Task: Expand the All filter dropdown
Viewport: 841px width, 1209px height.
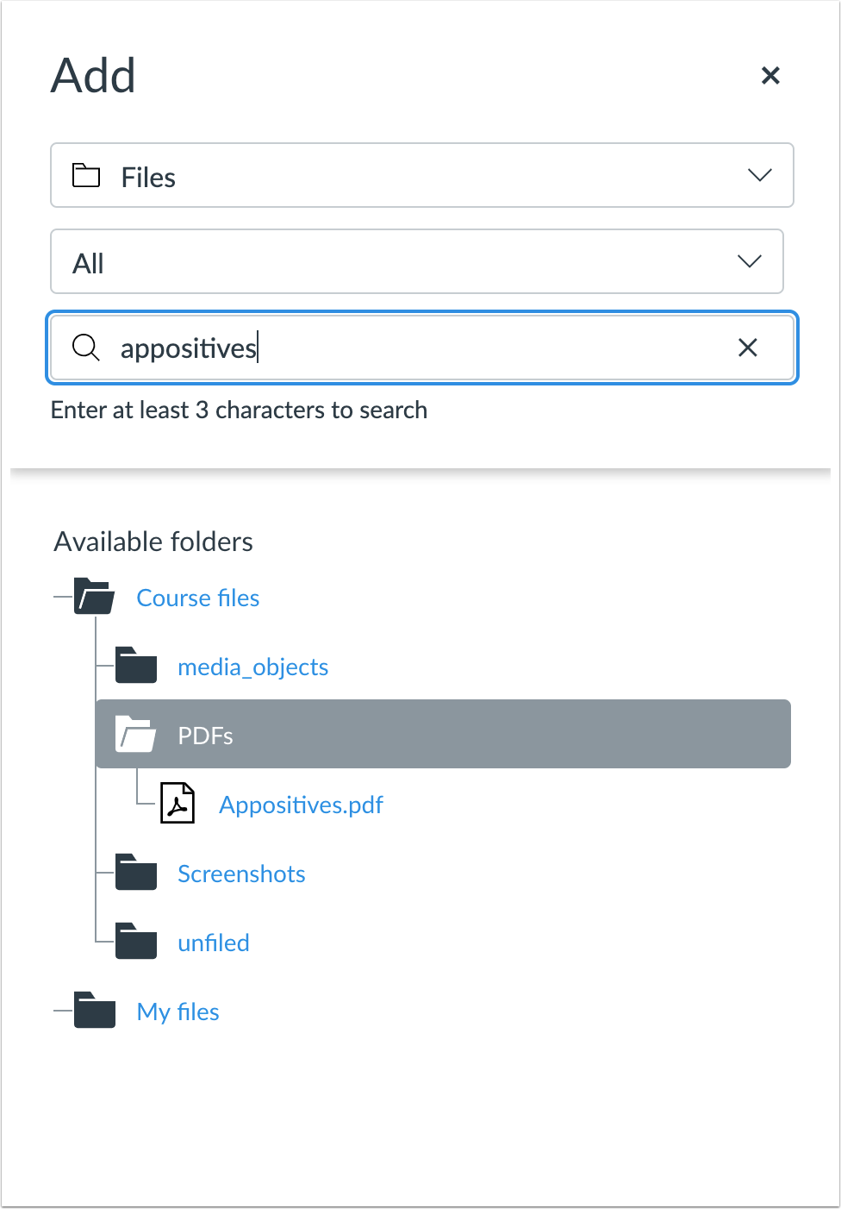Action: click(x=416, y=262)
